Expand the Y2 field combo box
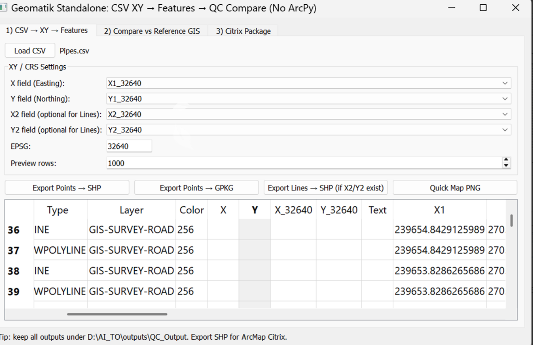The width and height of the screenshot is (533, 345). (x=309, y=129)
